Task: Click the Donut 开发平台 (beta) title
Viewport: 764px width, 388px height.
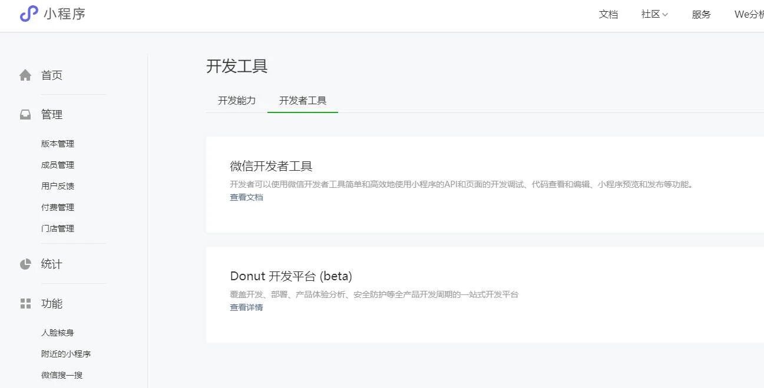Action: tap(291, 276)
